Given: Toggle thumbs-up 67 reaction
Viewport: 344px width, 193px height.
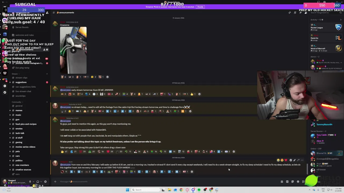Looking at the screenshot, I should coord(64,152).
